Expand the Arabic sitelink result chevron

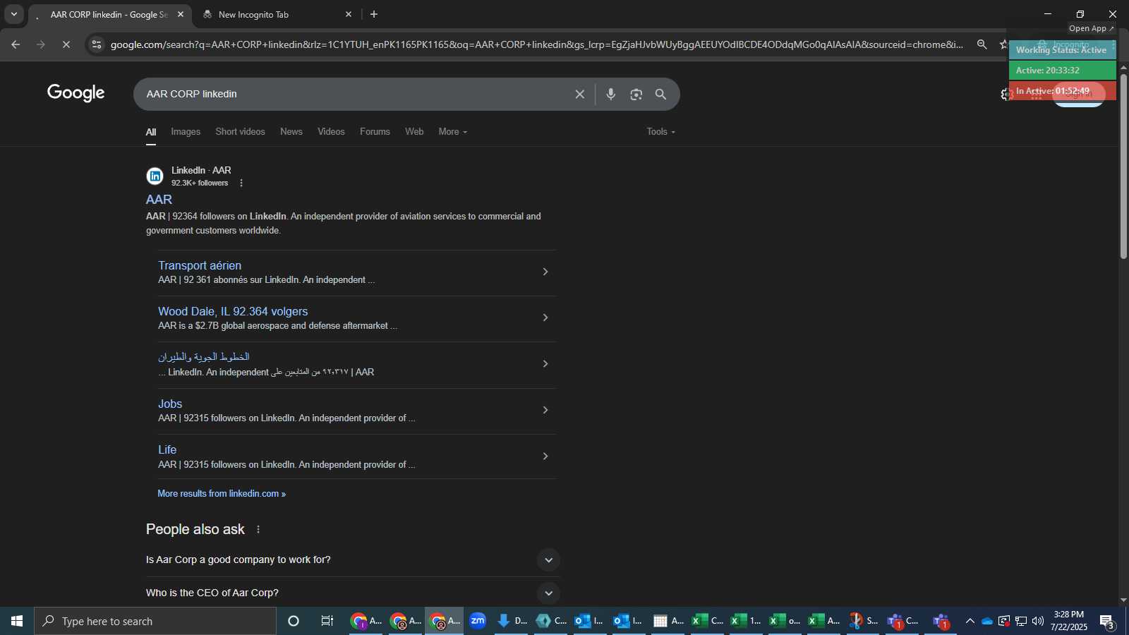tap(545, 364)
